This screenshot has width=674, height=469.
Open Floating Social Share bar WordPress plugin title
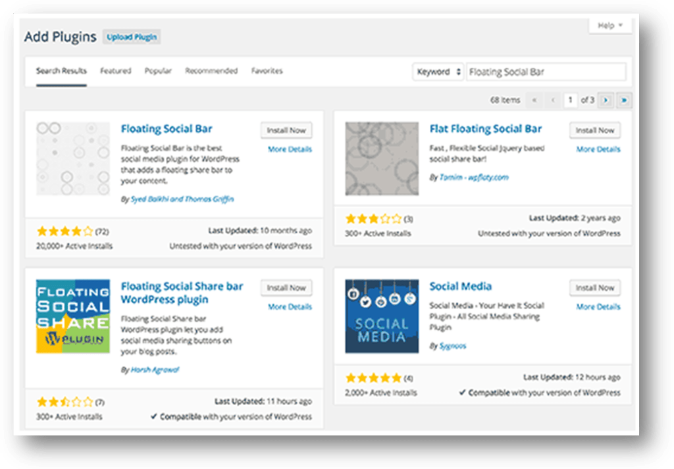[x=182, y=293]
